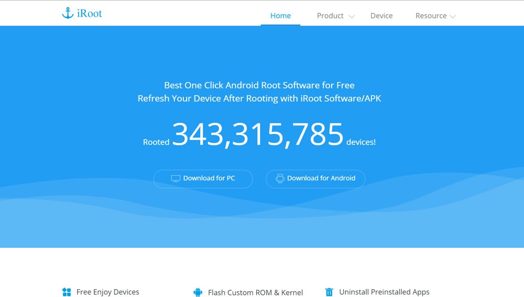Click the Download for PC button

203,179
